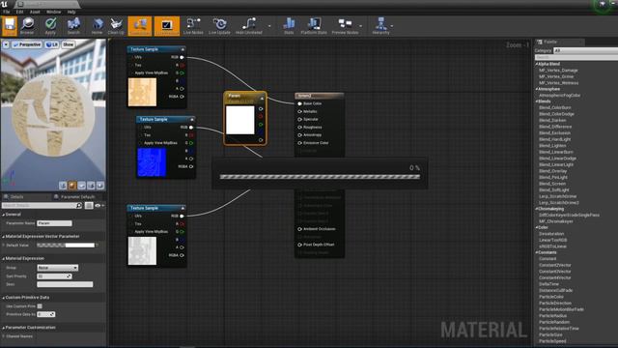The width and height of the screenshot is (618, 348).
Task: Open the Edit menu
Action: [x=19, y=12]
